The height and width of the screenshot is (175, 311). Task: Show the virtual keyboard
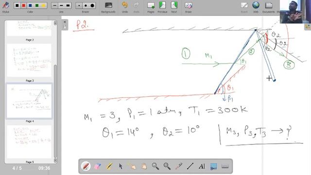(225, 166)
